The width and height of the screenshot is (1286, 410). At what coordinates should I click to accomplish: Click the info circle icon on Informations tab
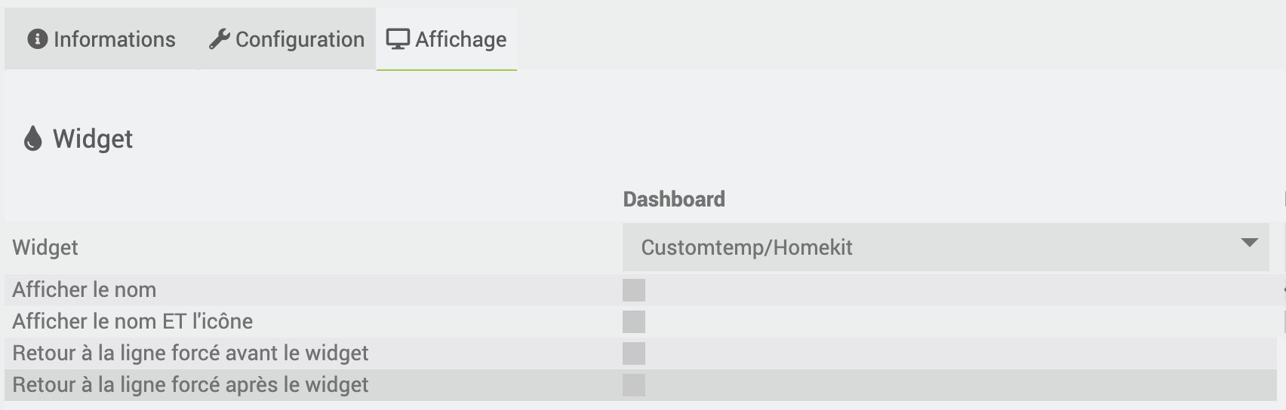pyautogui.click(x=37, y=39)
